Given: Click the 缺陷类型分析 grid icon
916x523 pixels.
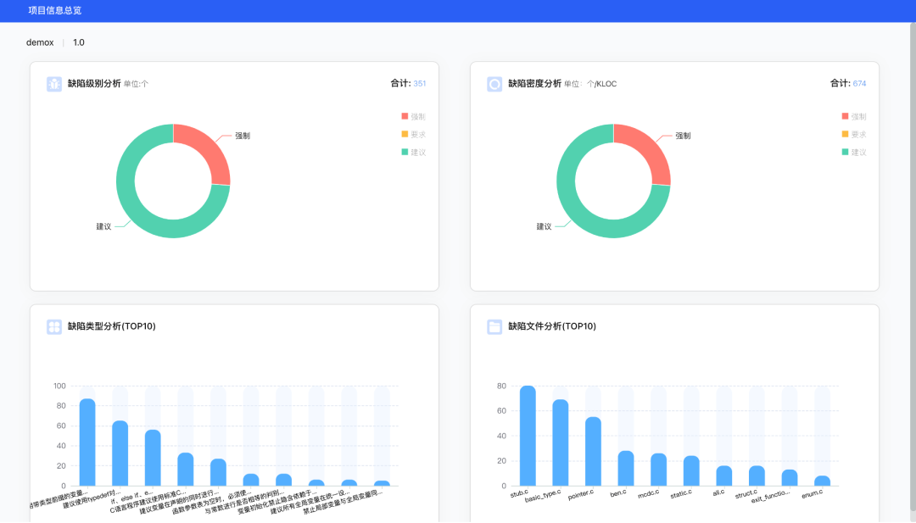Looking at the screenshot, I should pos(54,326).
